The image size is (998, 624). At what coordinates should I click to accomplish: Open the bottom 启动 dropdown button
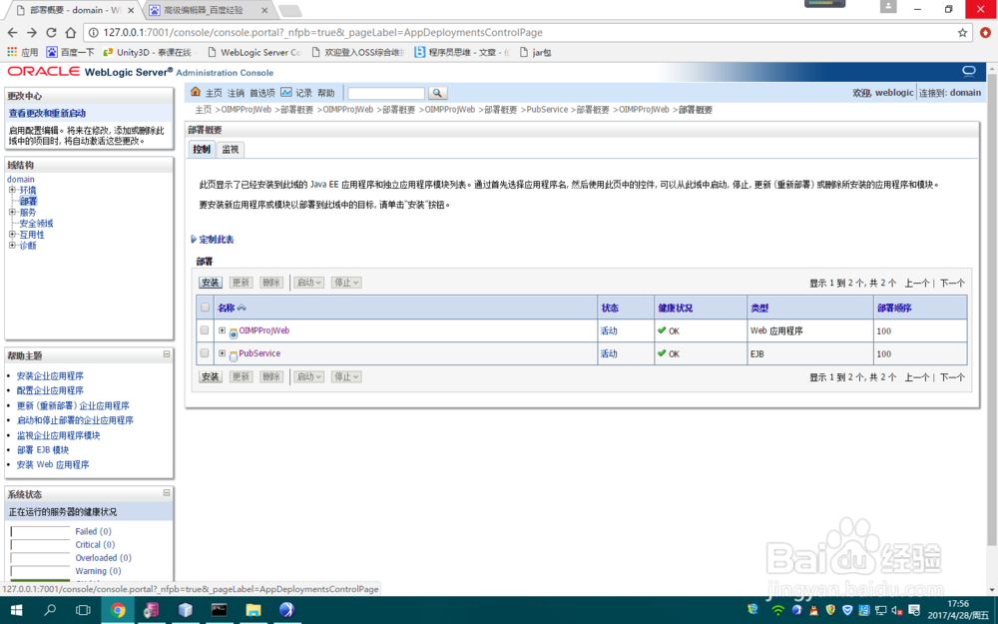tap(309, 376)
